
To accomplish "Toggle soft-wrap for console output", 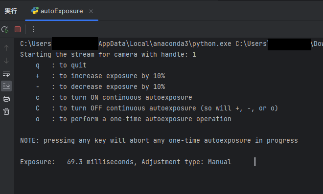I will click(6, 73).
